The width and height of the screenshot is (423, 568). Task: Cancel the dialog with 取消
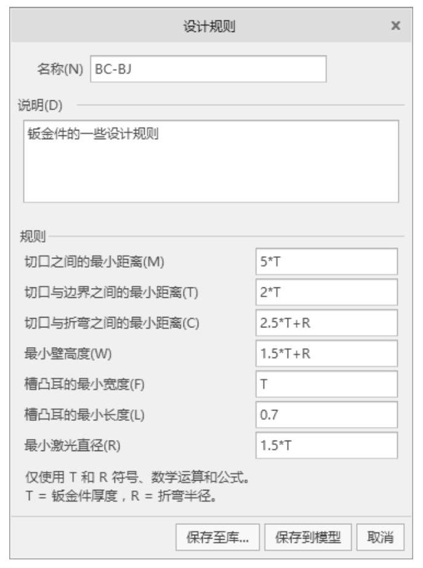coord(382,538)
